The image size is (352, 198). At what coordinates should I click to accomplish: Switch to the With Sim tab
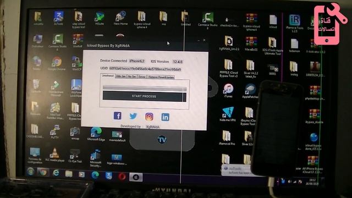pyautogui.click(x=121, y=76)
